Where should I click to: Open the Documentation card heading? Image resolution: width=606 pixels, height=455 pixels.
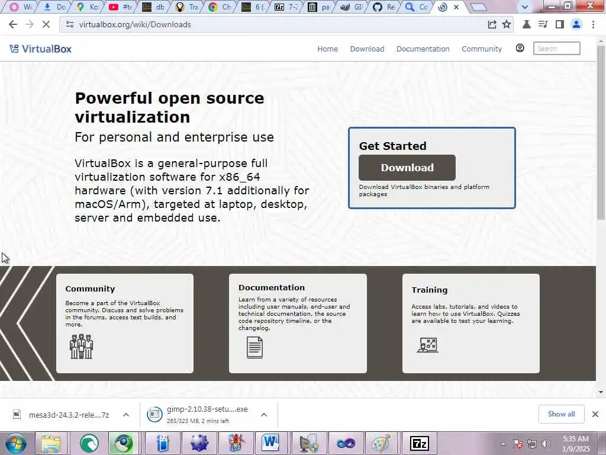[x=271, y=287]
